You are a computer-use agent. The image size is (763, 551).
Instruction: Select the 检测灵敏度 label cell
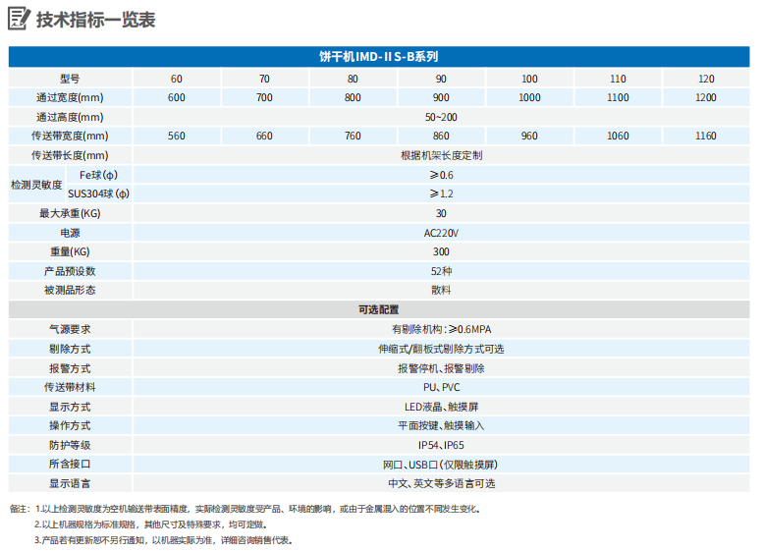[x=36, y=184]
